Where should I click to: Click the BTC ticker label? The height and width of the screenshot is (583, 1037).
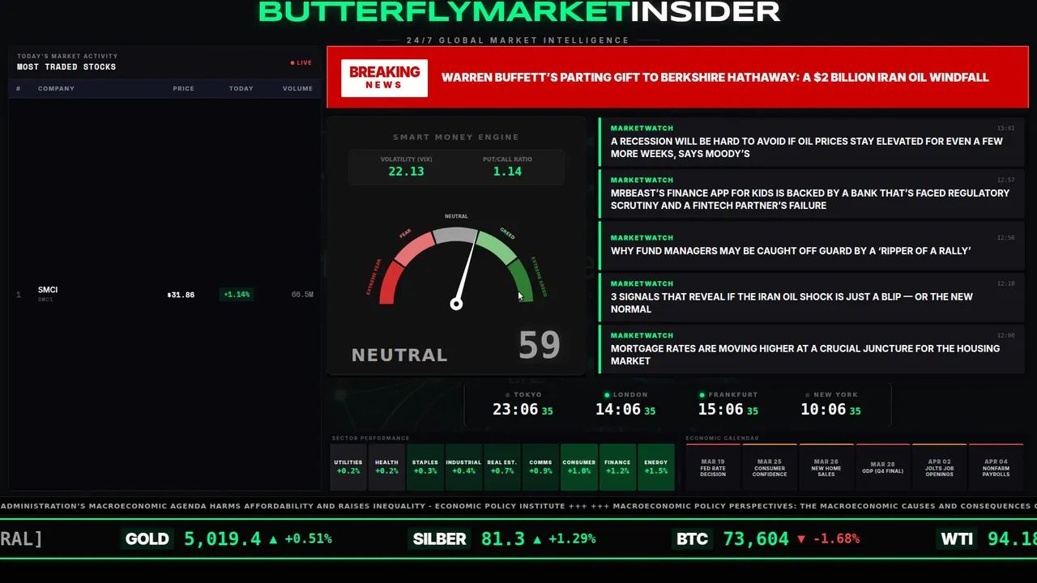[x=692, y=539]
